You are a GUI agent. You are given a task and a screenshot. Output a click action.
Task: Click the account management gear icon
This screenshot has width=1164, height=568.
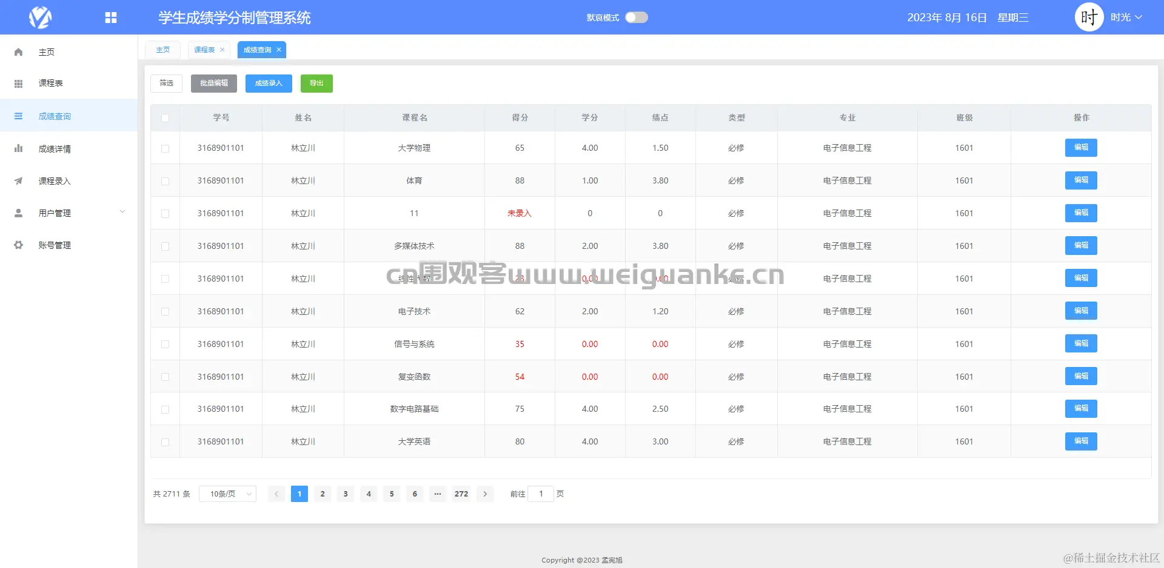[18, 245]
